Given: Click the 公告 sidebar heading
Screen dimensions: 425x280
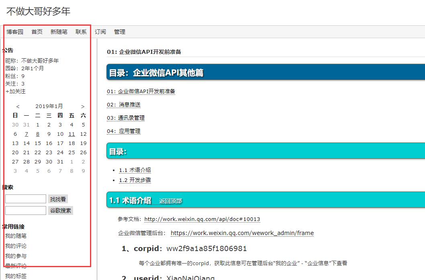Looking at the screenshot, I should 8,50.
